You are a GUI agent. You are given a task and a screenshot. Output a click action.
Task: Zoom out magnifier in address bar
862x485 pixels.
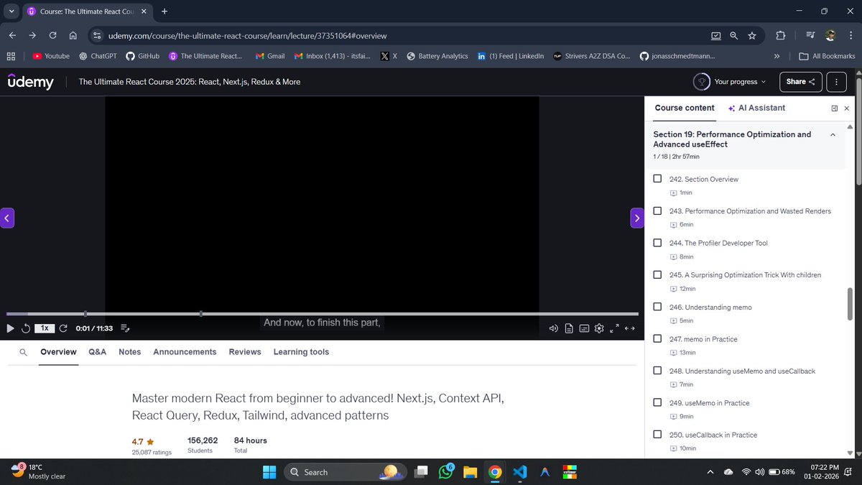(733, 35)
